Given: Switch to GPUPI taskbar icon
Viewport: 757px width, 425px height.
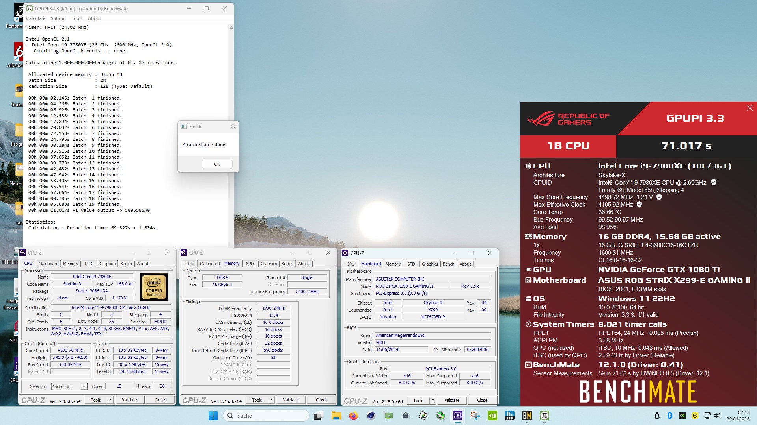Looking at the screenshot, I should [544, 416].
